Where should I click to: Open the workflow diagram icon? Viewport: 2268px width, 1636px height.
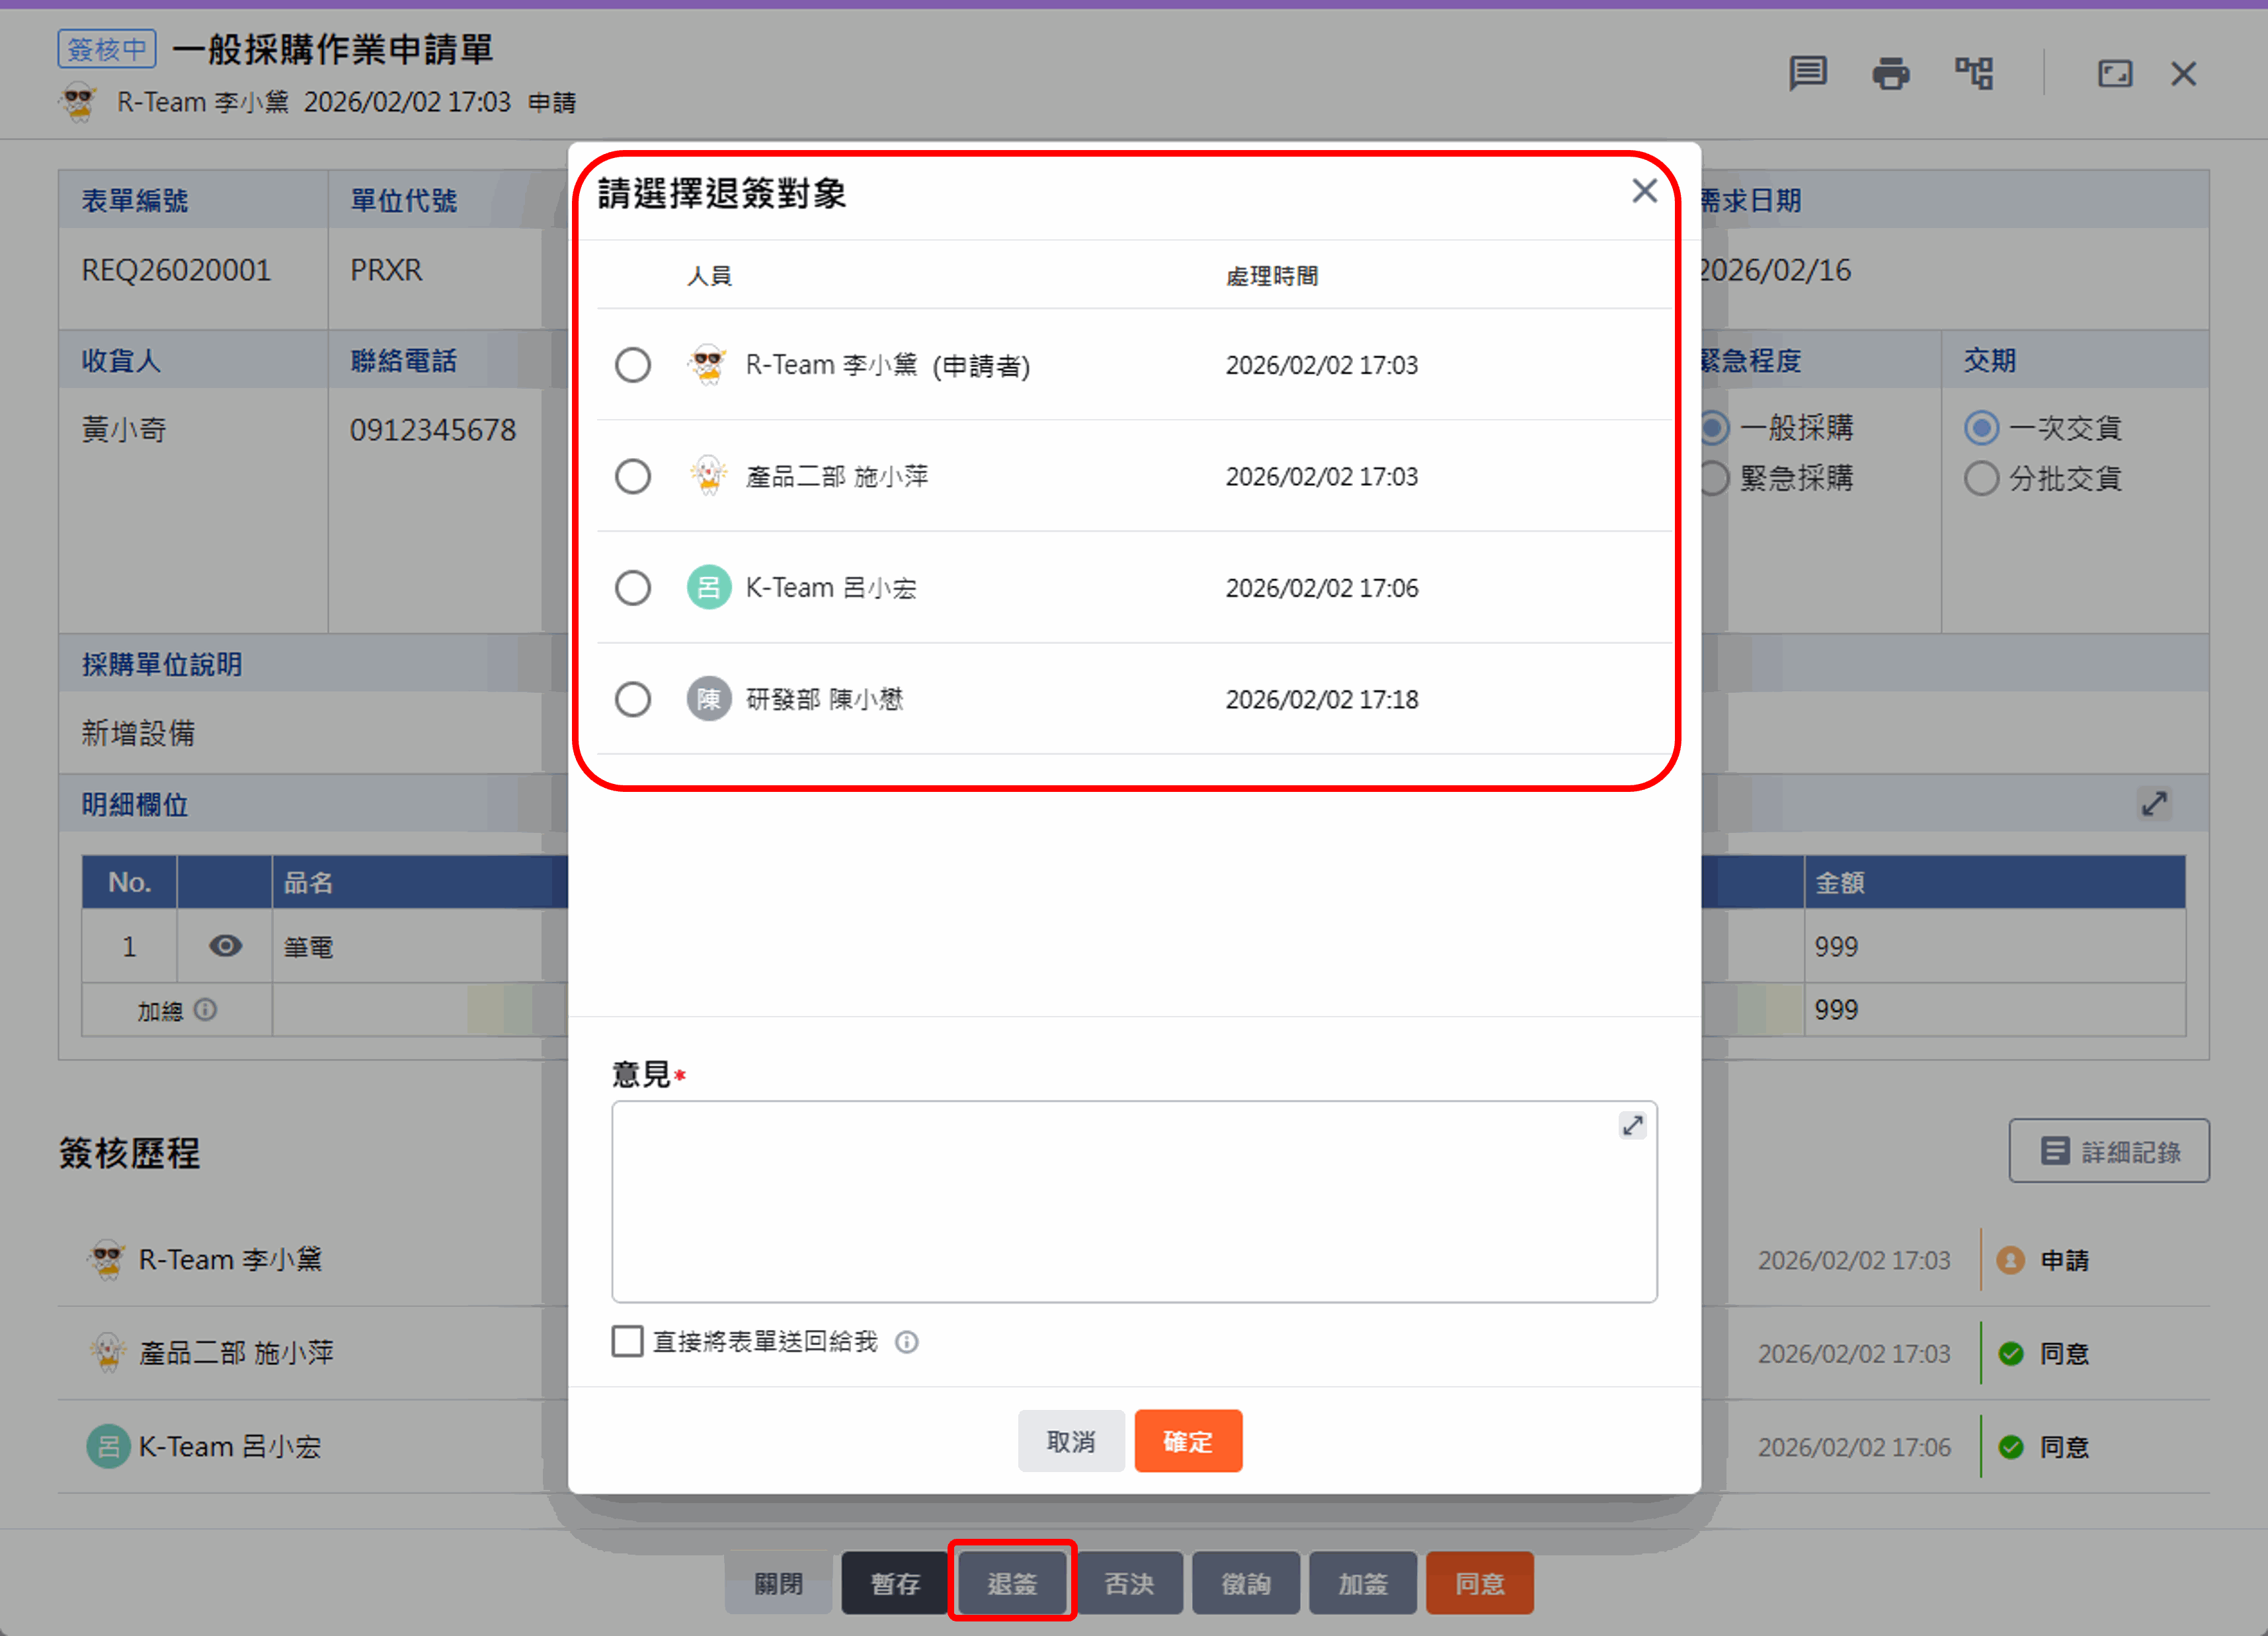(1974, 73)
